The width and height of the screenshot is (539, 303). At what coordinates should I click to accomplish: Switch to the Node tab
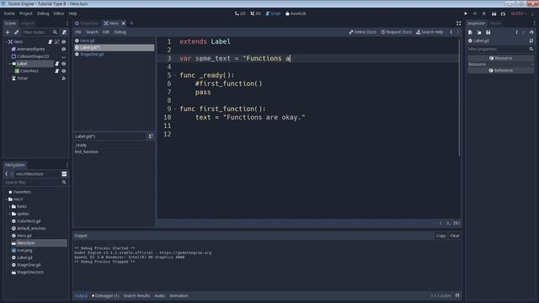[x=495, y=24]
